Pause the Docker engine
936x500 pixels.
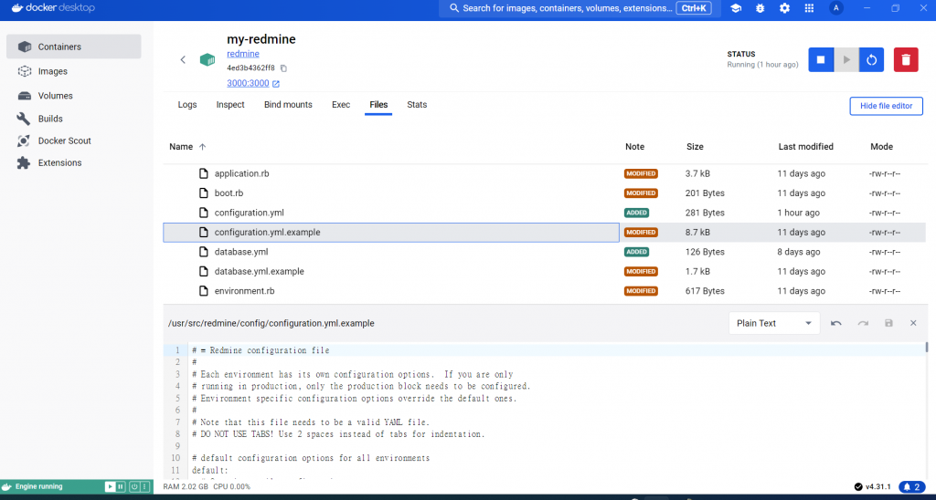click(x=121, y=487)
